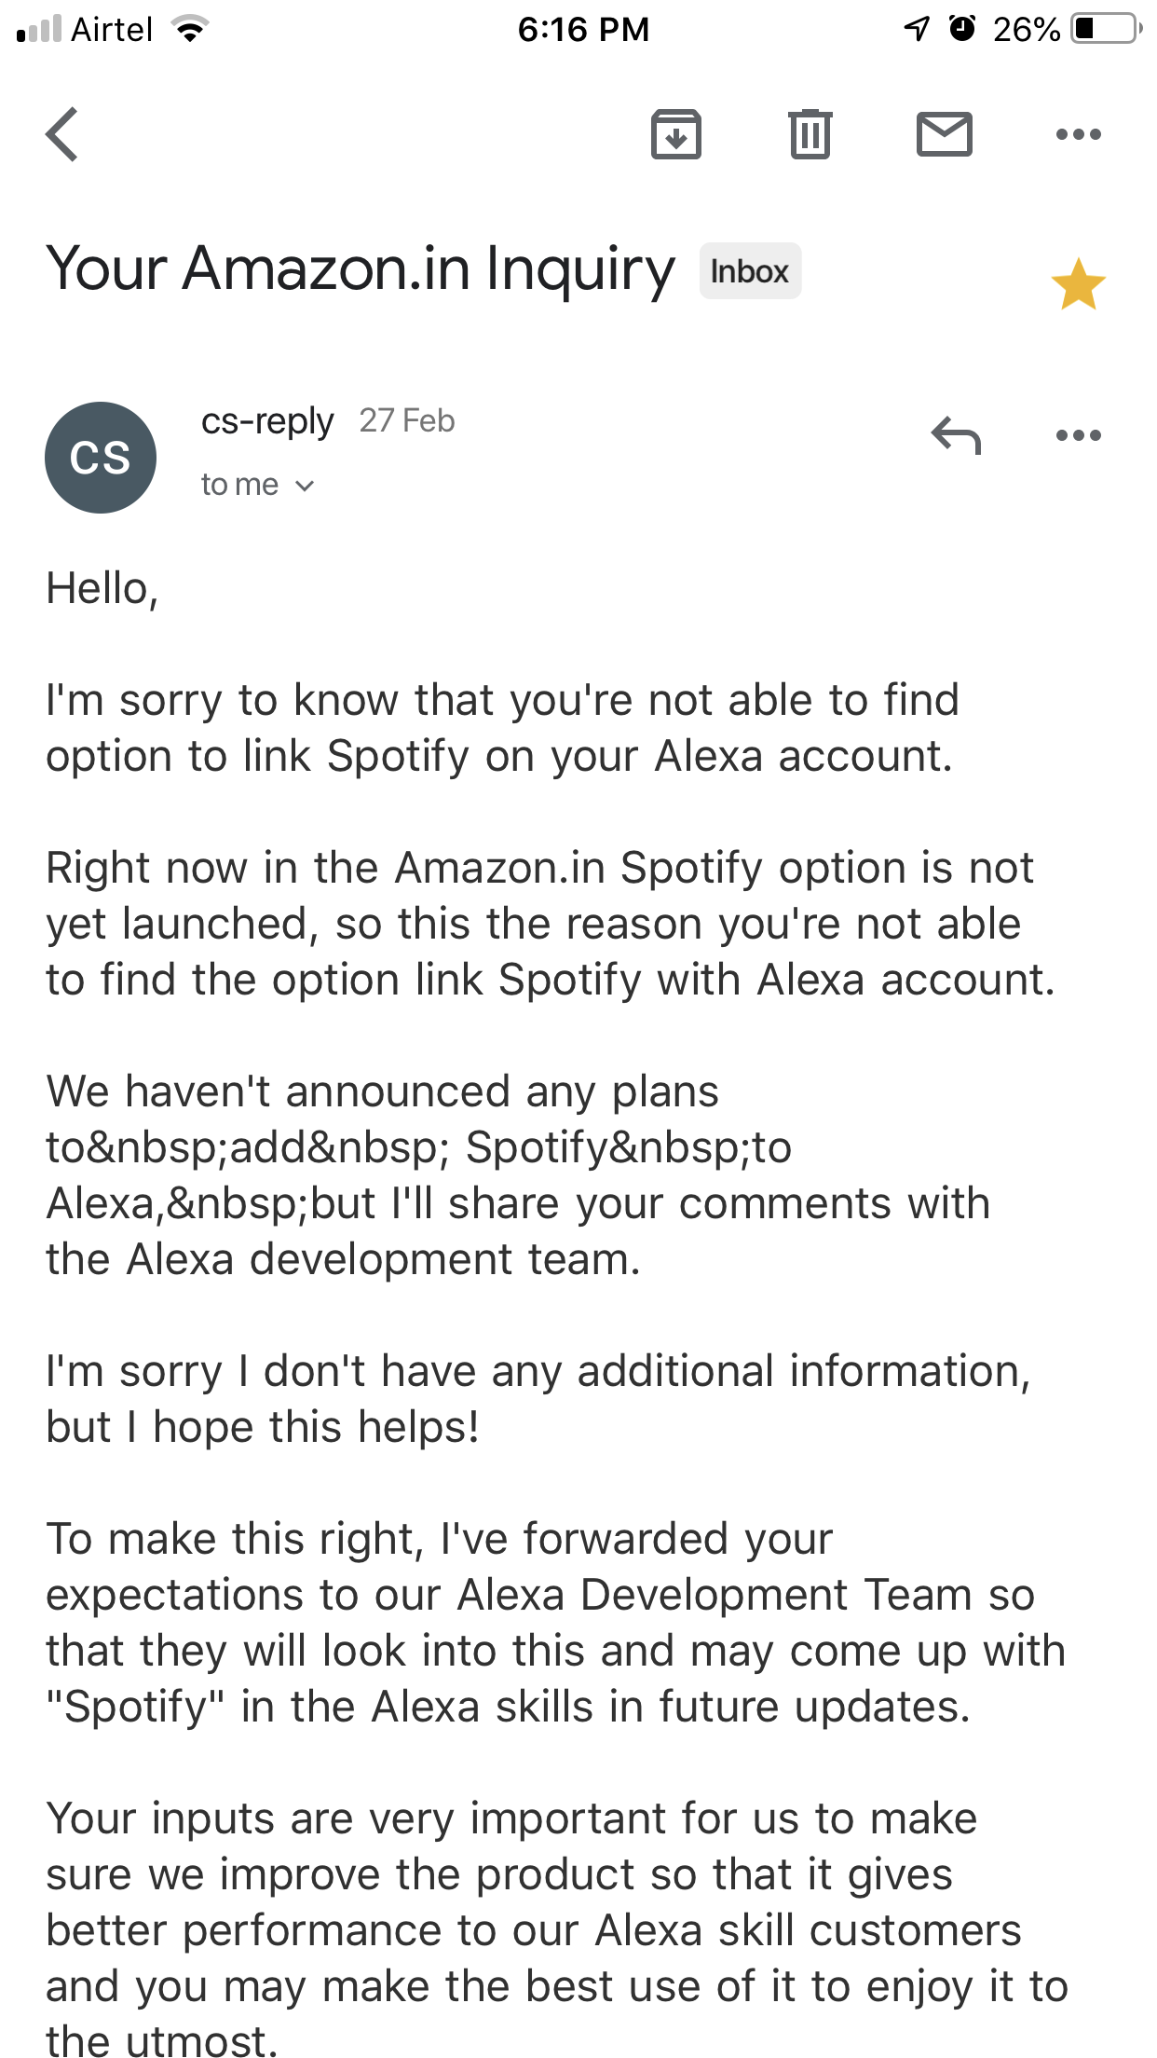Open the top toolbar more options menu
The image size is (1157, 2058).
(x=1078, y=135)
